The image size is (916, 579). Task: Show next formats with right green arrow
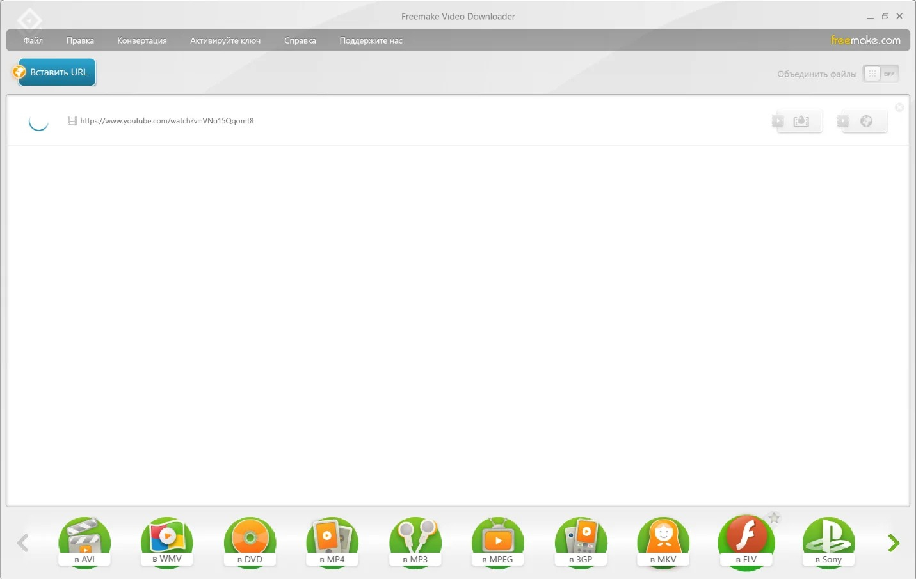click(x=894, y=543)
